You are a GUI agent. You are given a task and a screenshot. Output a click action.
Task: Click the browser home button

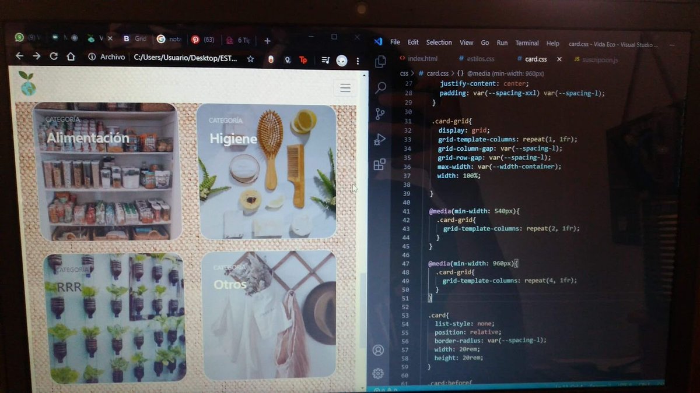coord(71,57)
